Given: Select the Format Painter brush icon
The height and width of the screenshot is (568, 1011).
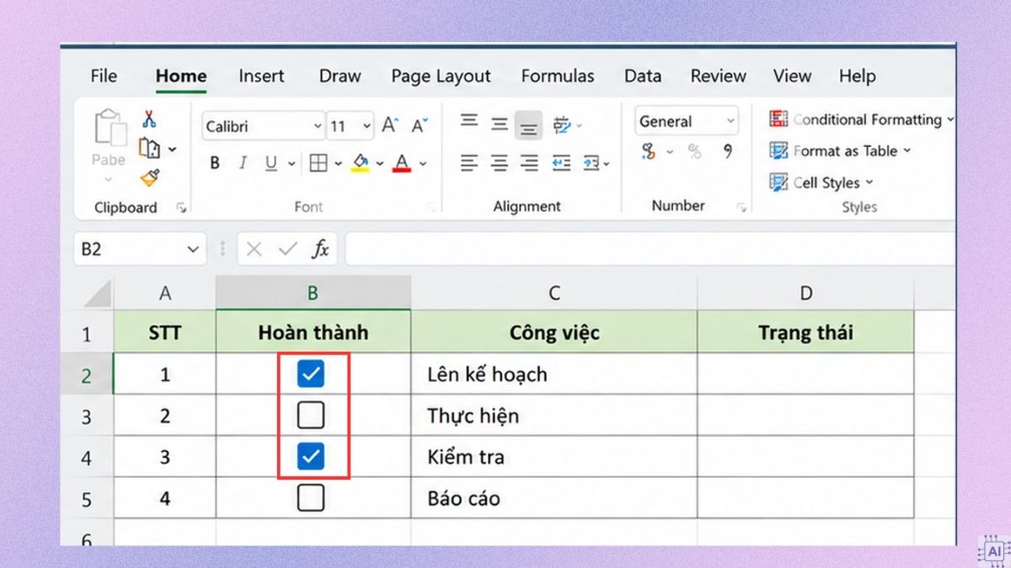Looking at the screenshot, I should pos(149,178).
